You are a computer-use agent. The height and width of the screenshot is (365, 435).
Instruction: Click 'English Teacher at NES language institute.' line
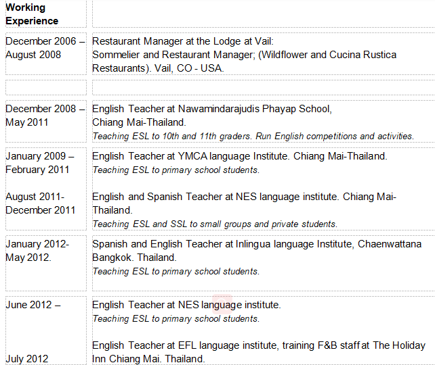186,305
